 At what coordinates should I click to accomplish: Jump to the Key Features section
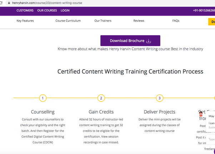[25, 21]
